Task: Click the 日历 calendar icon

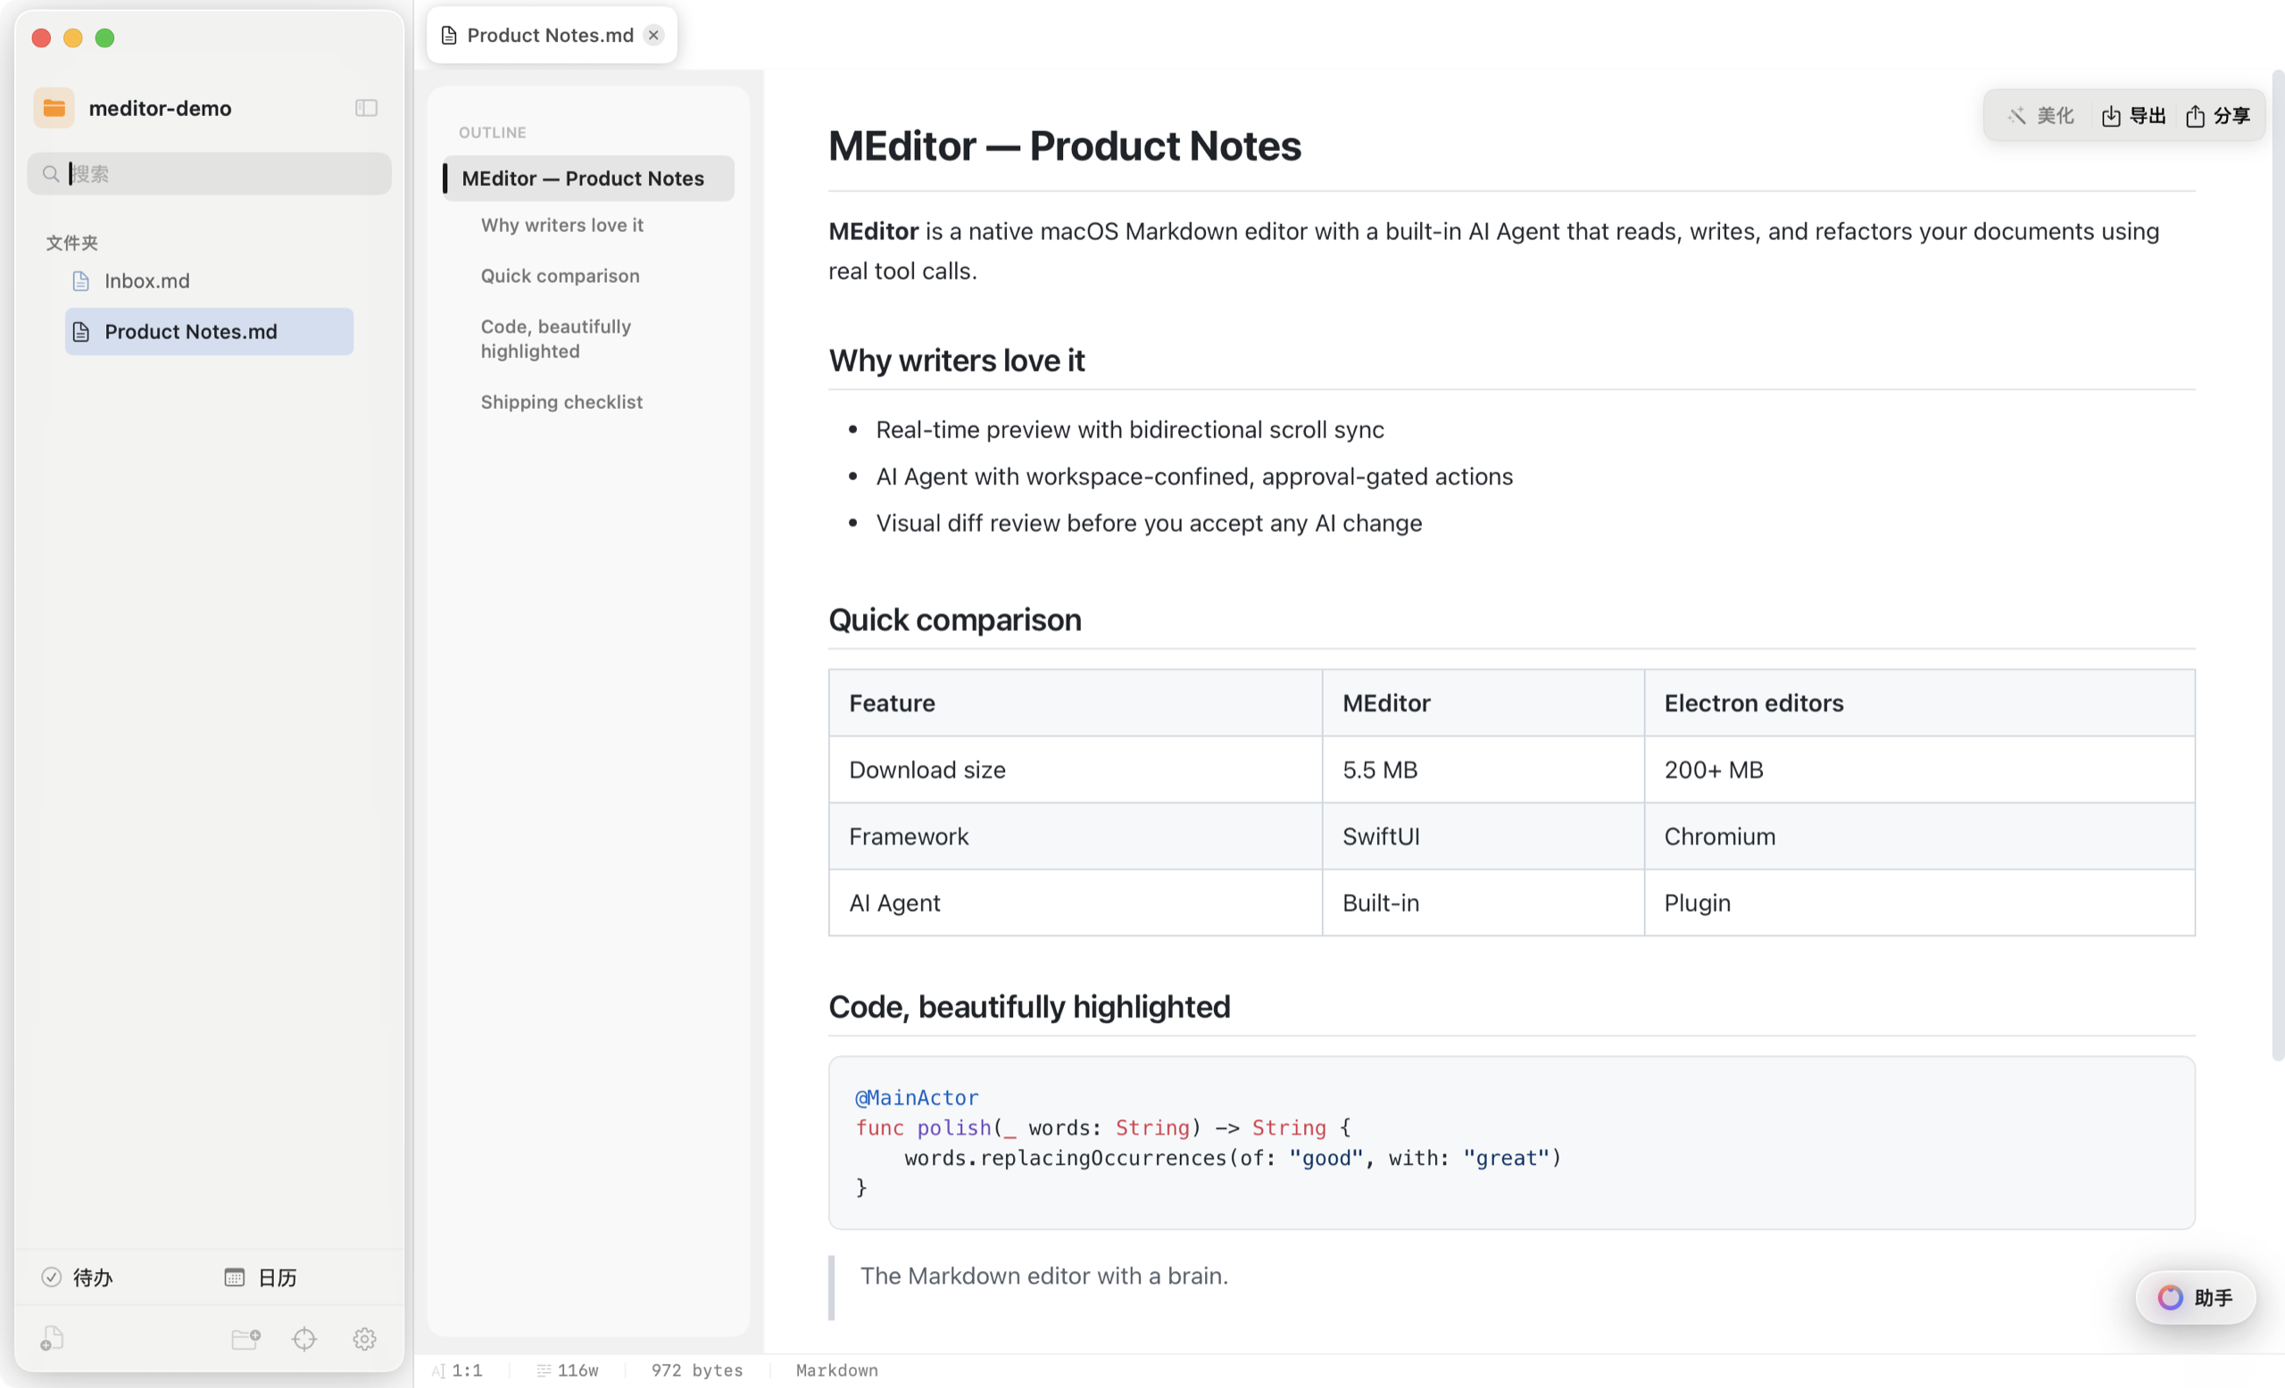Action: coord(235,1276)
